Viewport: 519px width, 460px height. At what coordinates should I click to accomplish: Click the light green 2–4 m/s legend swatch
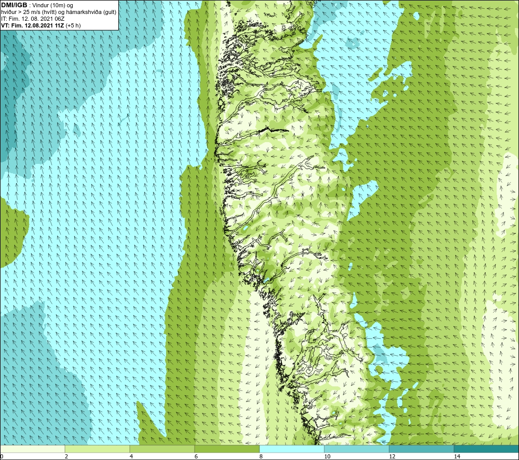pos(98,449)
